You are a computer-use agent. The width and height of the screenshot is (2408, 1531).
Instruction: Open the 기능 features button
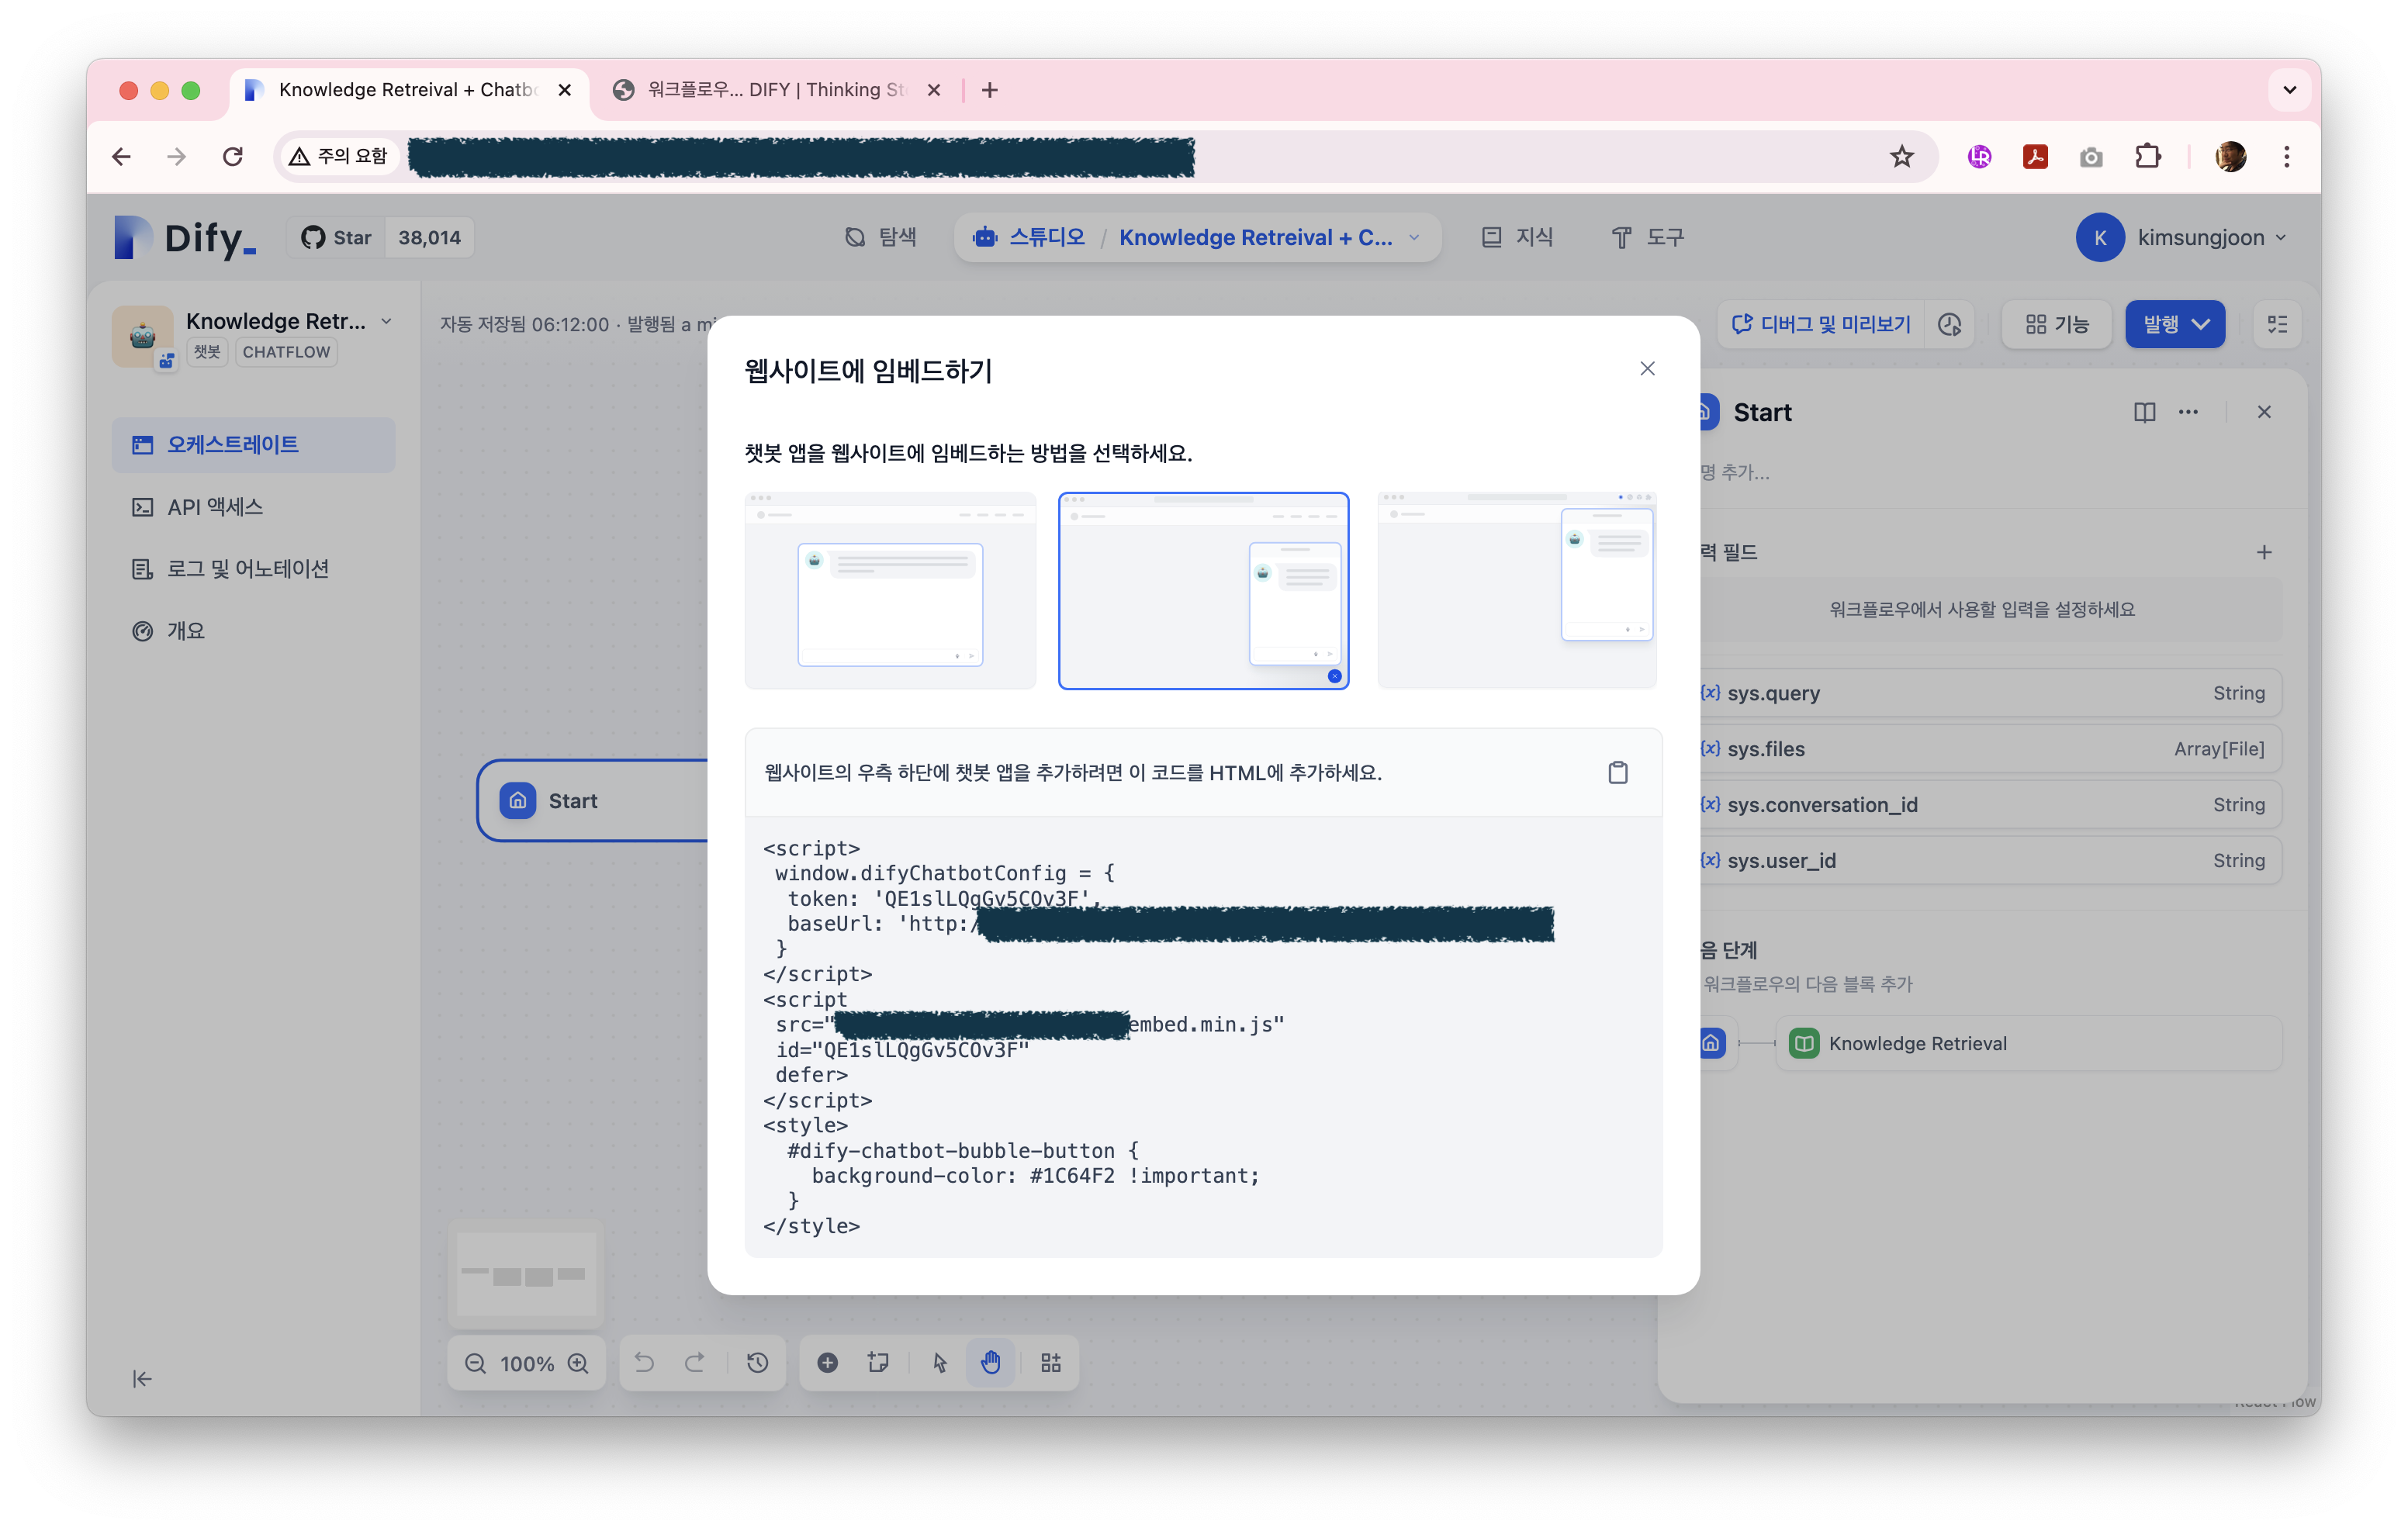(x=2056, y=324)
